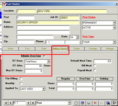
Task: Go to the next record
Action: coord(28,103)
